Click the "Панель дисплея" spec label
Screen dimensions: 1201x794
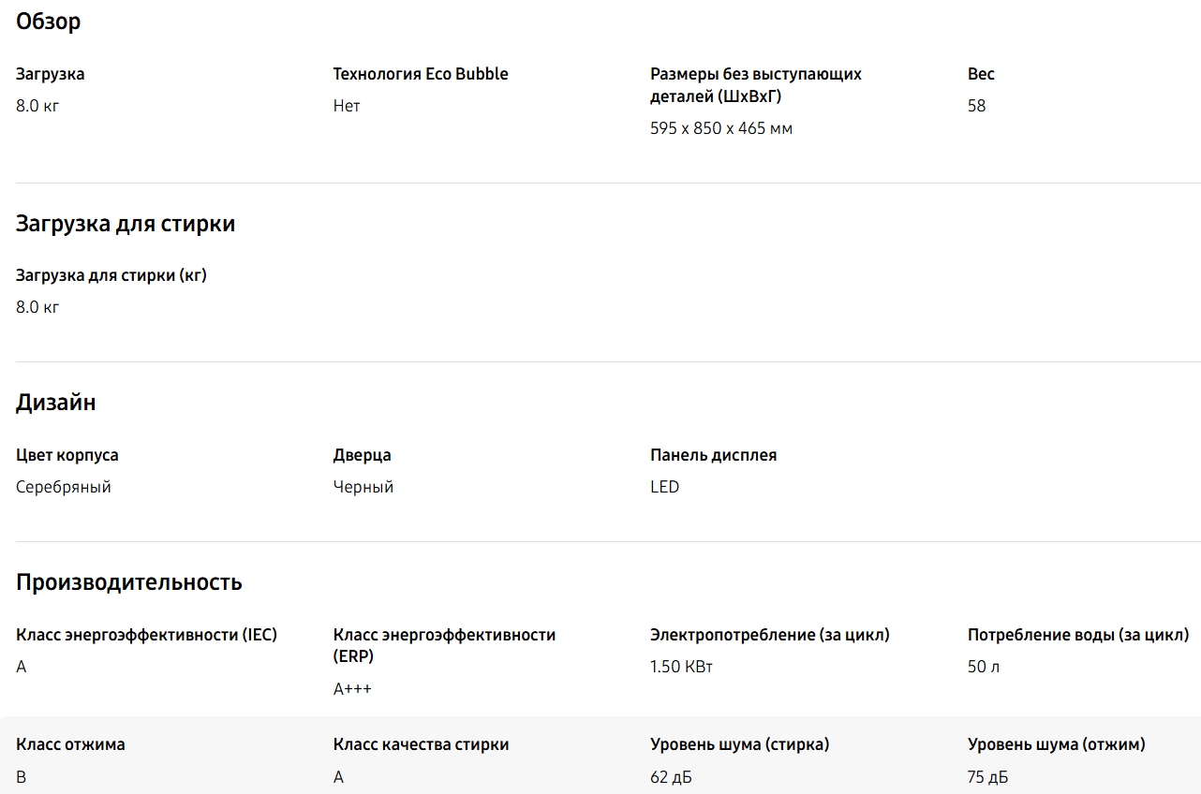coord(714,455)
